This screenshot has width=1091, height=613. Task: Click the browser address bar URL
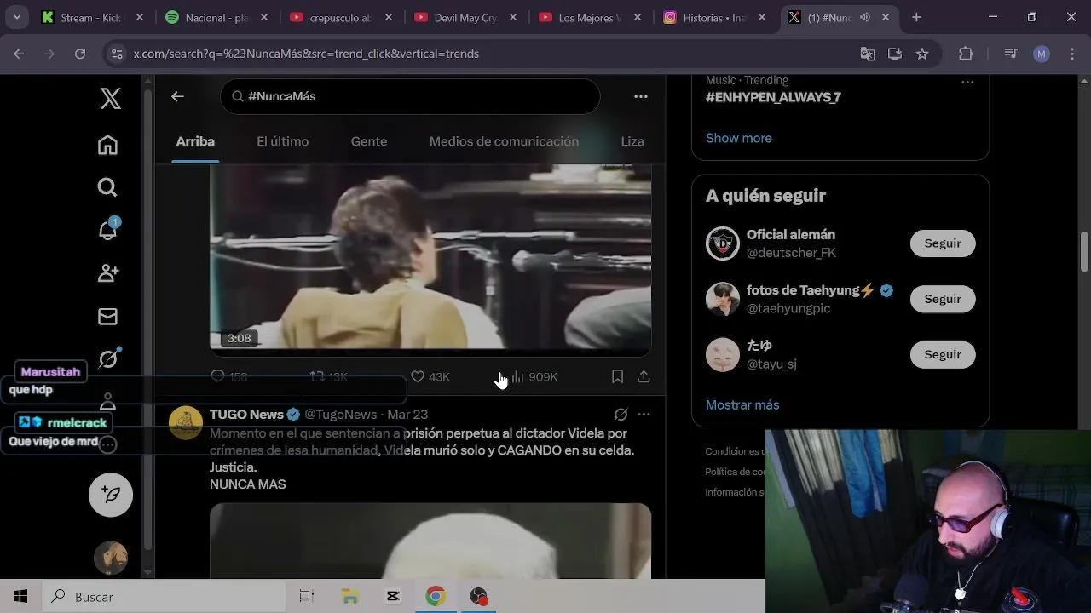306,54
